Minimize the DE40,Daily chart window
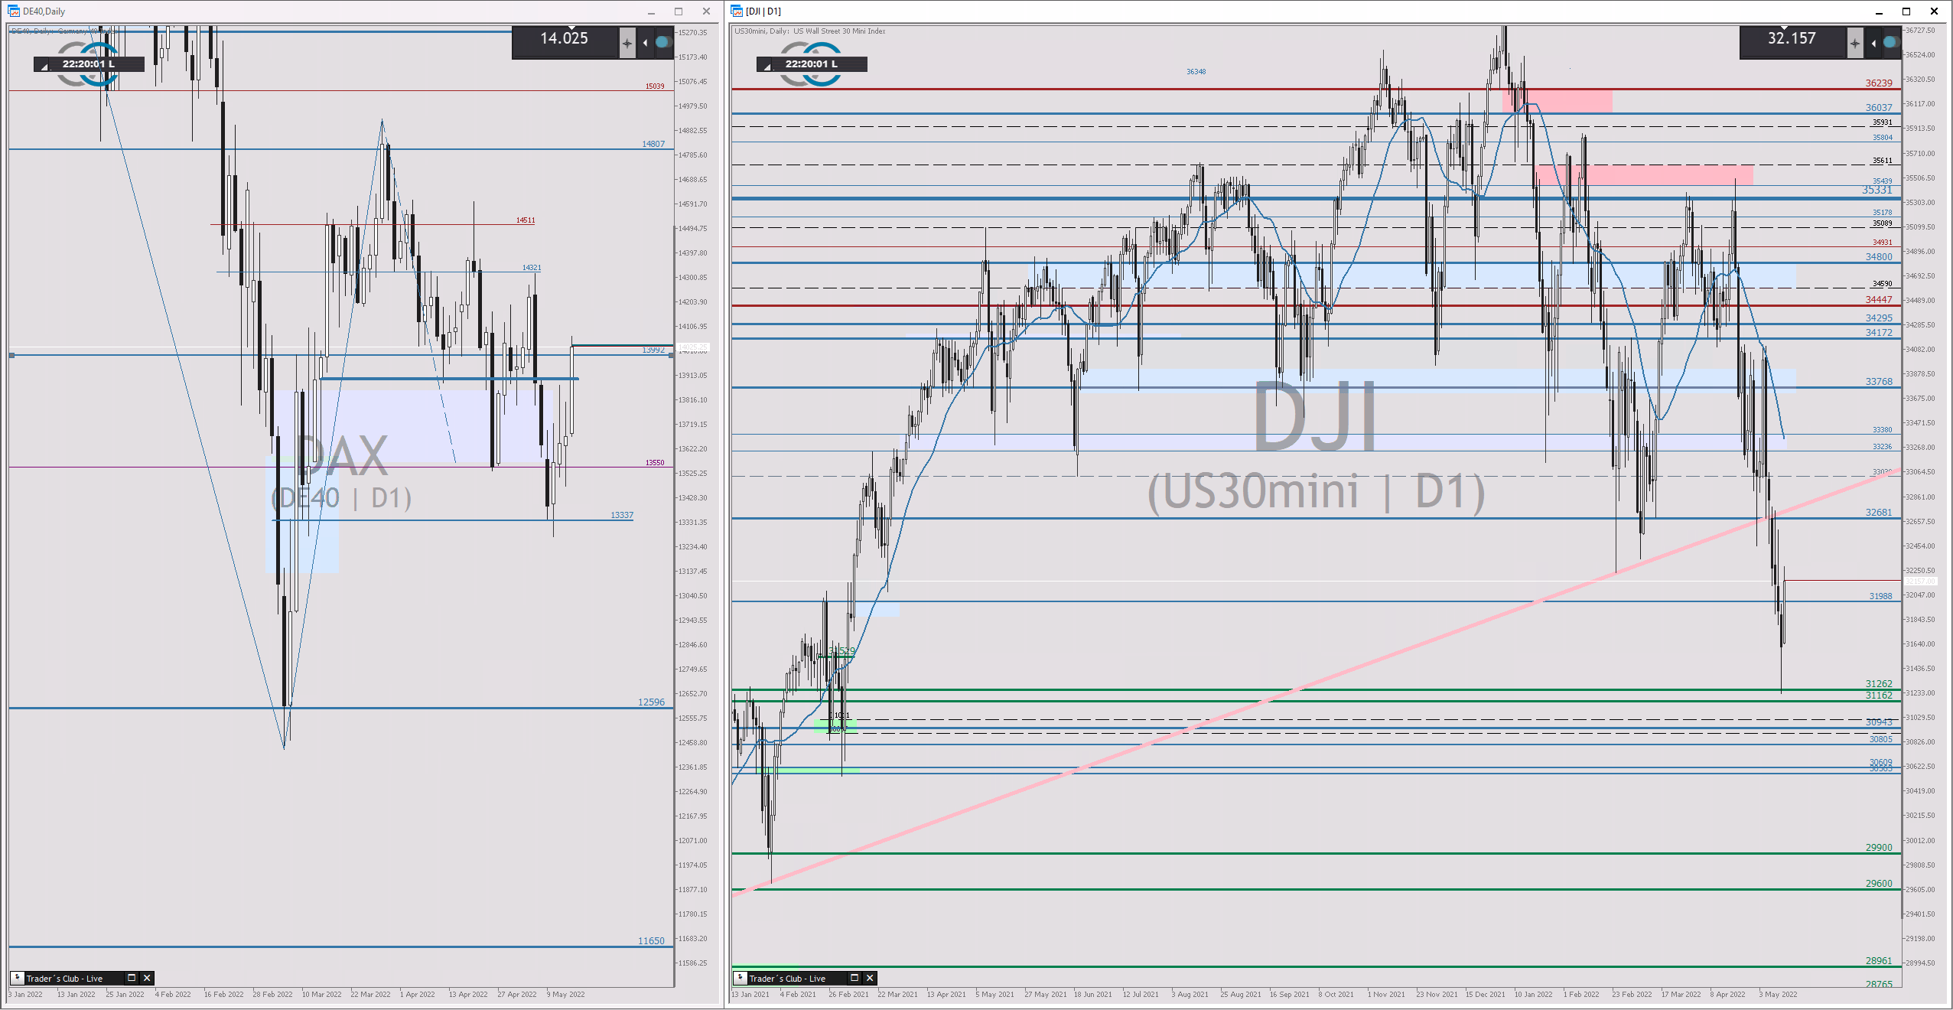 [652, 11]
